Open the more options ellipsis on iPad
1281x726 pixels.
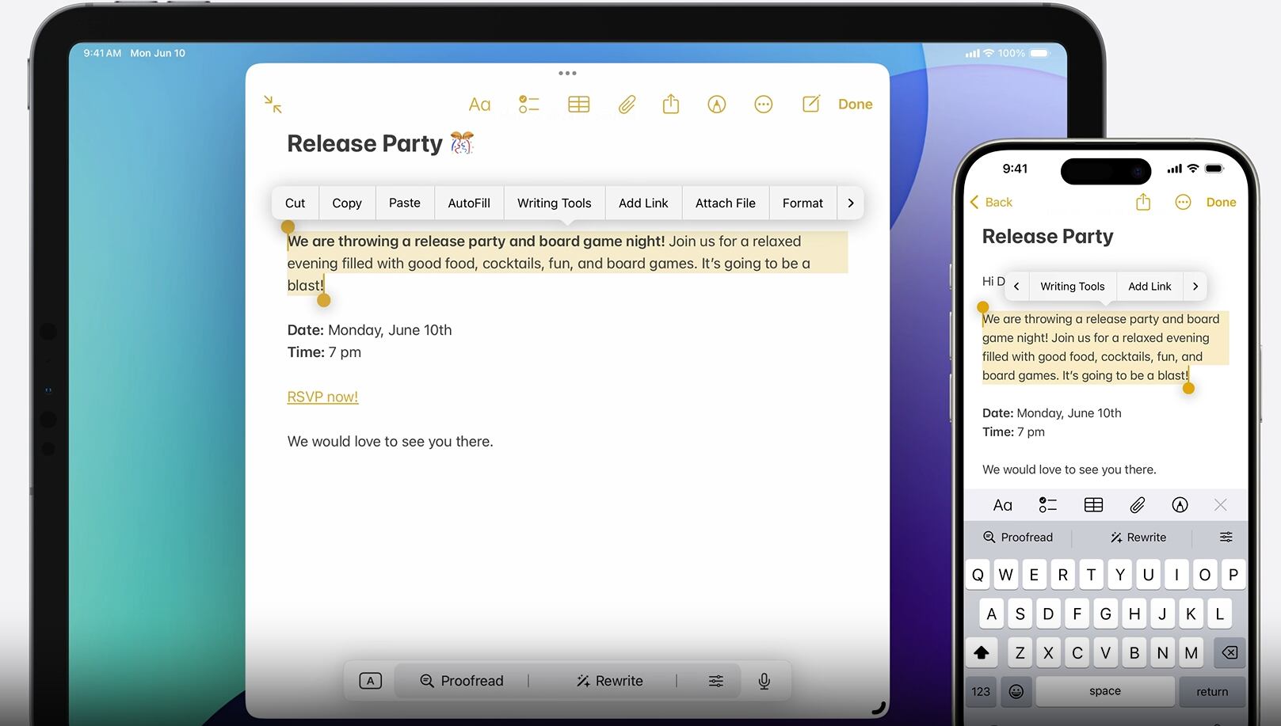pos(764,105)
